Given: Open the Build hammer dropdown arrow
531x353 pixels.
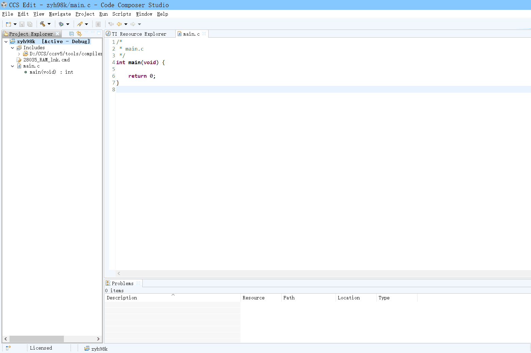Looking at the screenshot, I should (x=49, y=24).
